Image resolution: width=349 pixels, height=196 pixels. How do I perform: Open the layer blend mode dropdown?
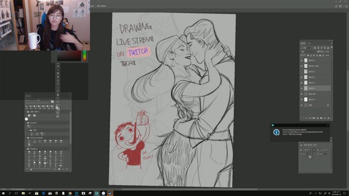(308, 52)
